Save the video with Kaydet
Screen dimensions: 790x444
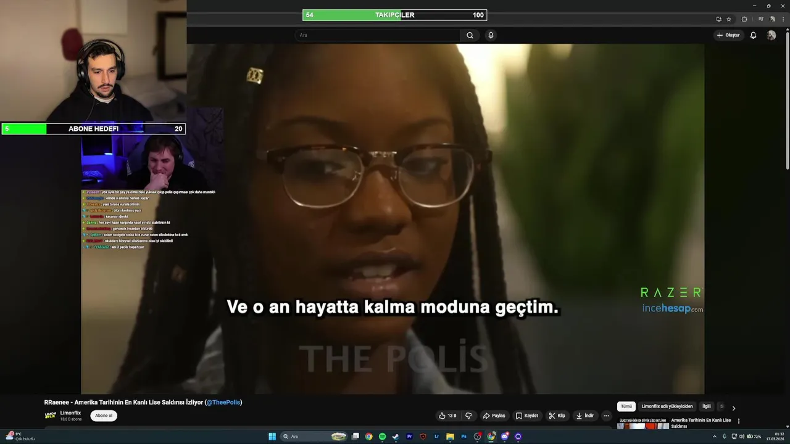tap(527, 416)
